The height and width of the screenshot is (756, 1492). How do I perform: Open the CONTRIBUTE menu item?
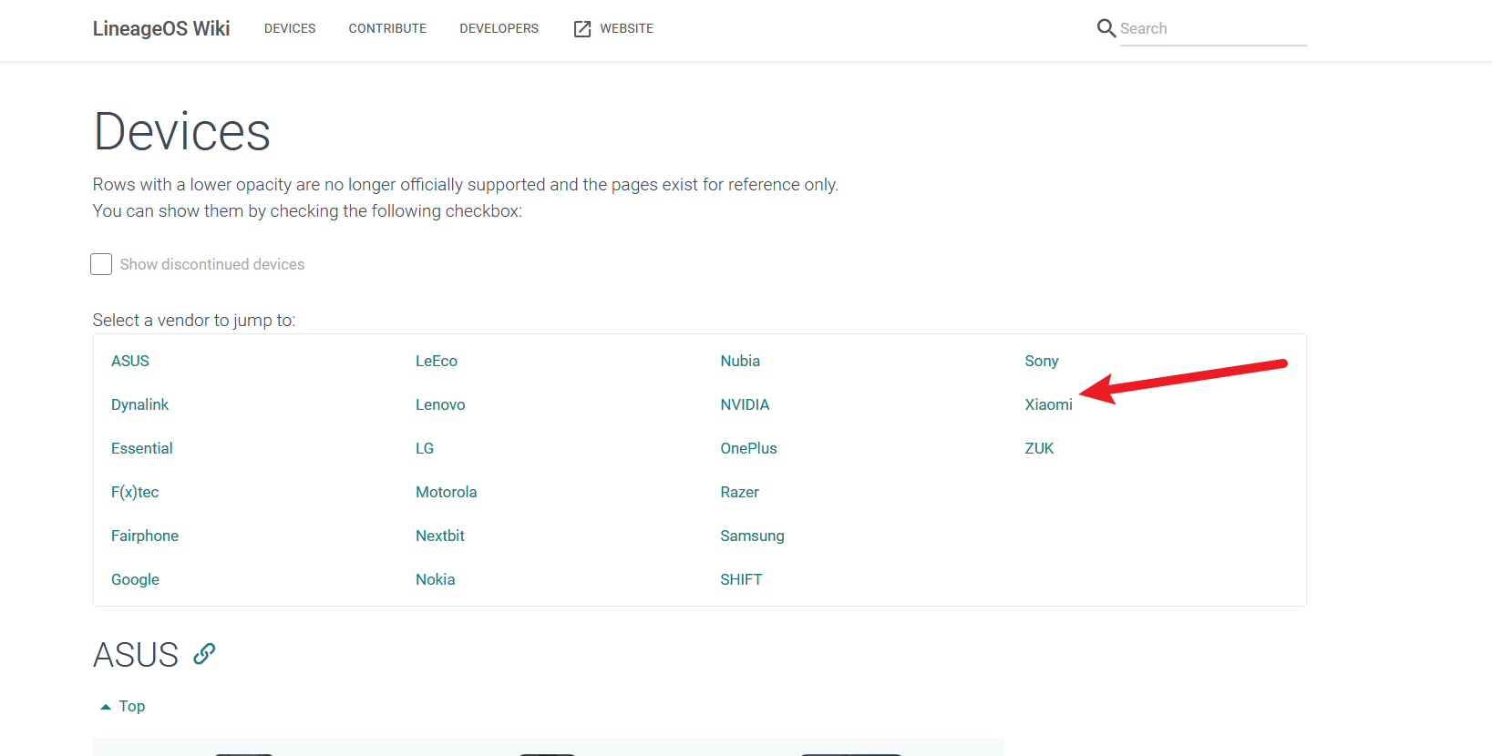coord(387,28)
